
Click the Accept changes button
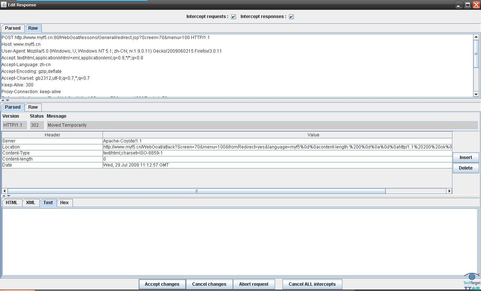click(162, 284)
